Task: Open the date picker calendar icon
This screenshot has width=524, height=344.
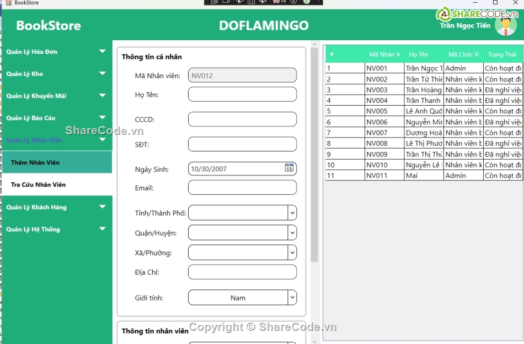Action: (289, 168)
